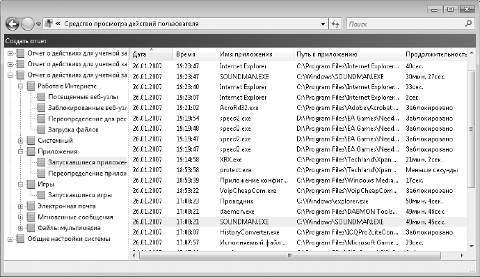Expand the Системный tree node

[x=20, y=141]
